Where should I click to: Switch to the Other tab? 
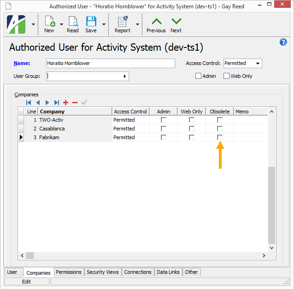click(x=191, y=272)
